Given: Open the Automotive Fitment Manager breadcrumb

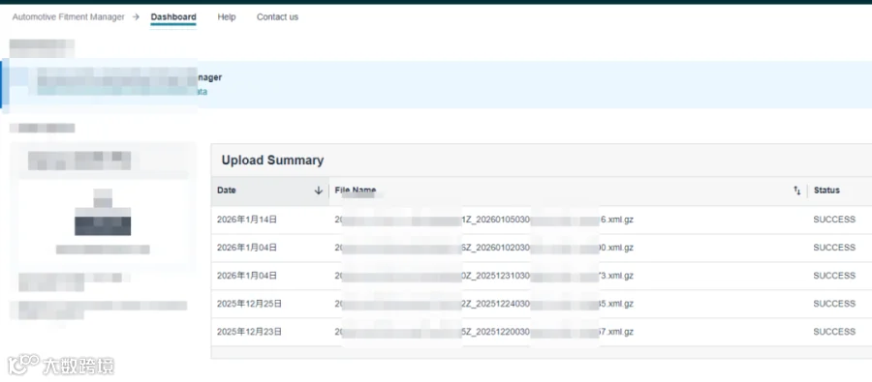Looking at the screenshot, I should click(x=69, y=17).
